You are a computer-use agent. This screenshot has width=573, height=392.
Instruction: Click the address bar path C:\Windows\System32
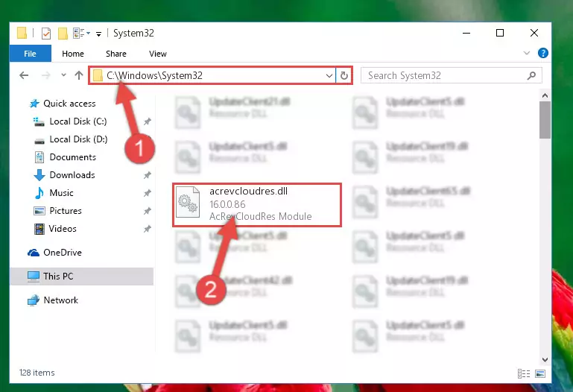pos(154,75)
